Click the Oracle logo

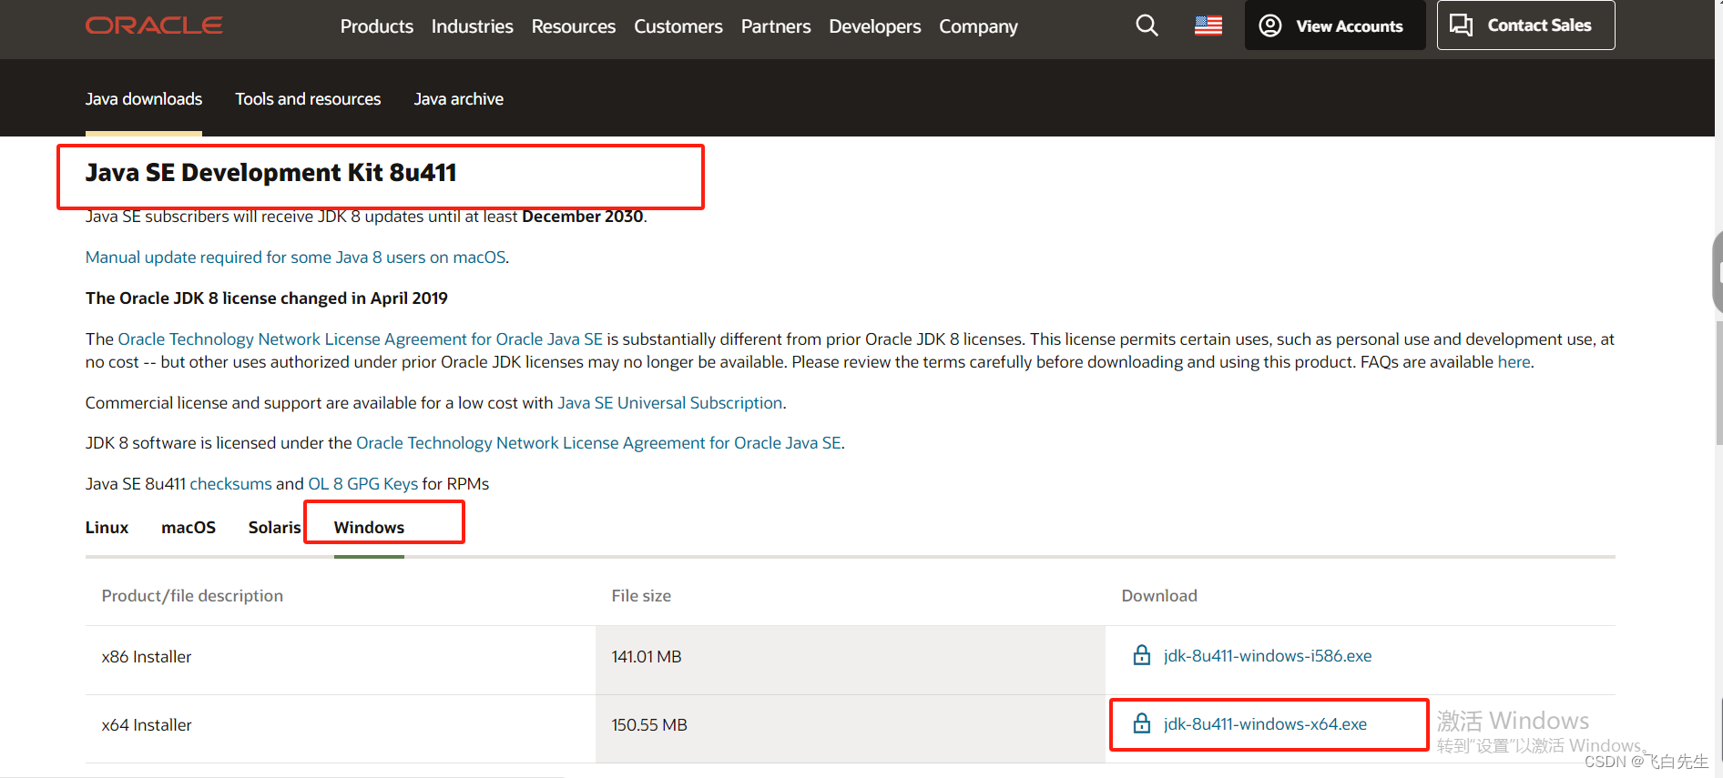154,25
